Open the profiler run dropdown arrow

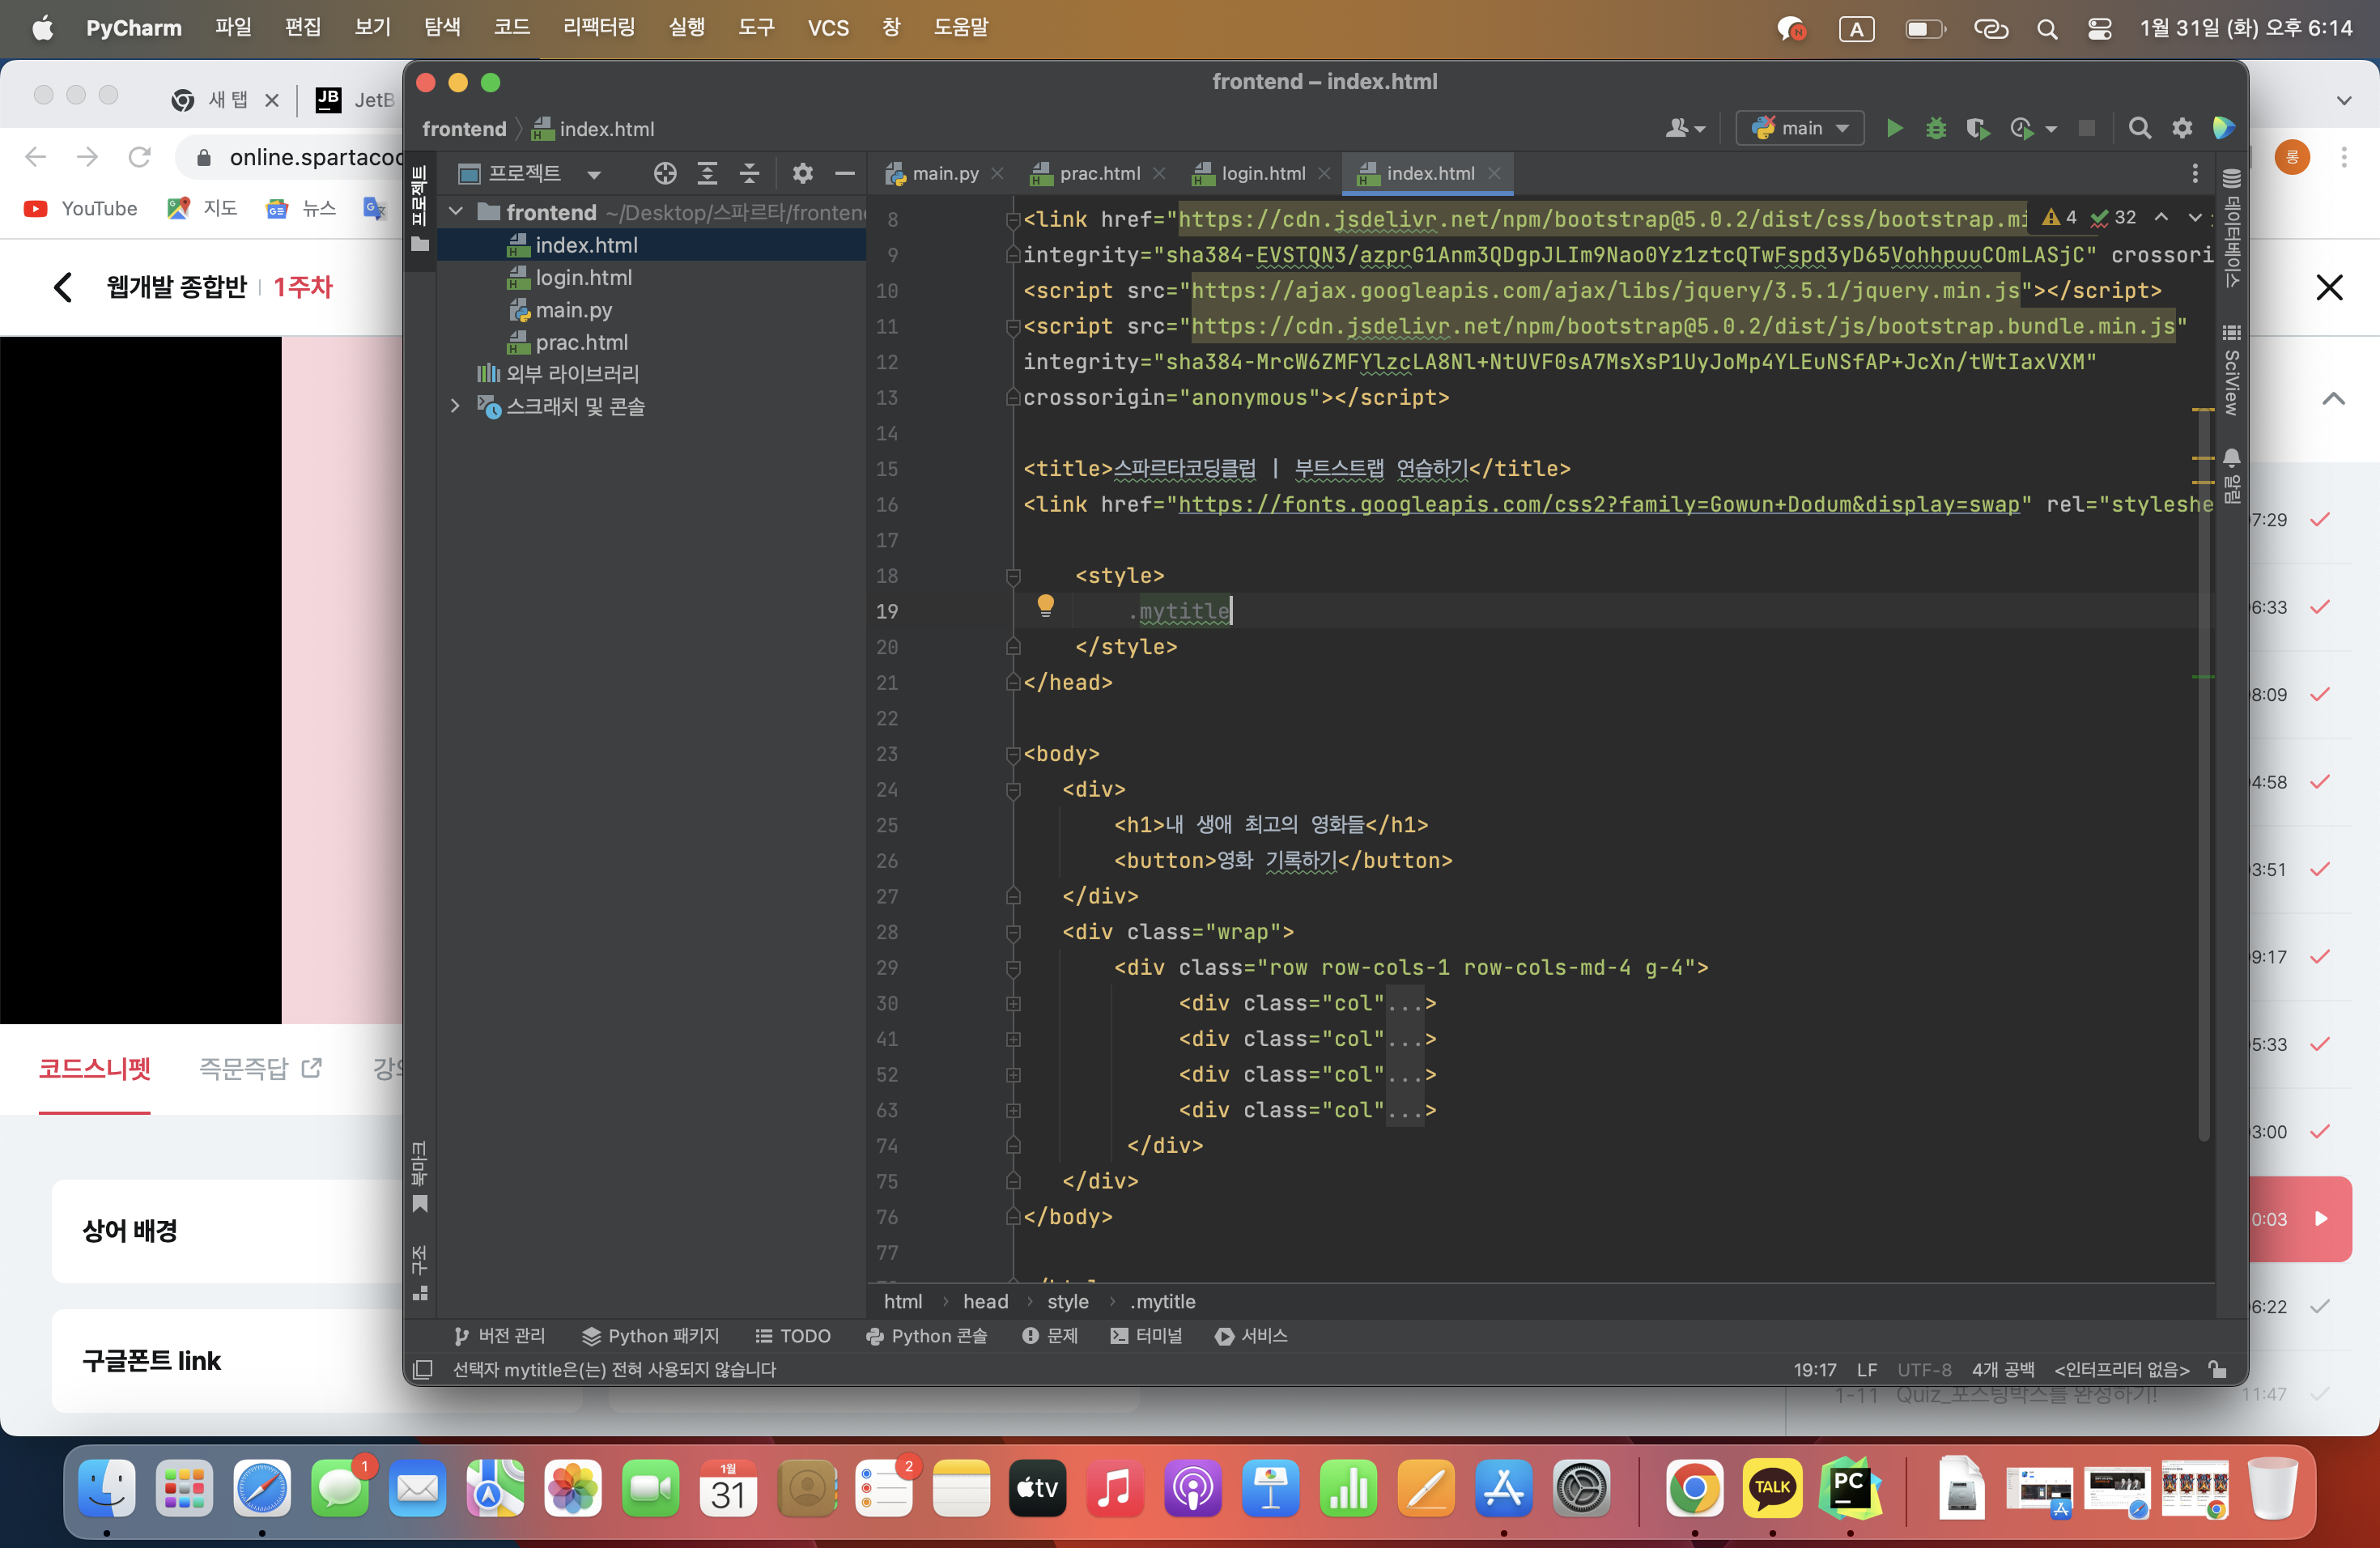pos(2051,129)
